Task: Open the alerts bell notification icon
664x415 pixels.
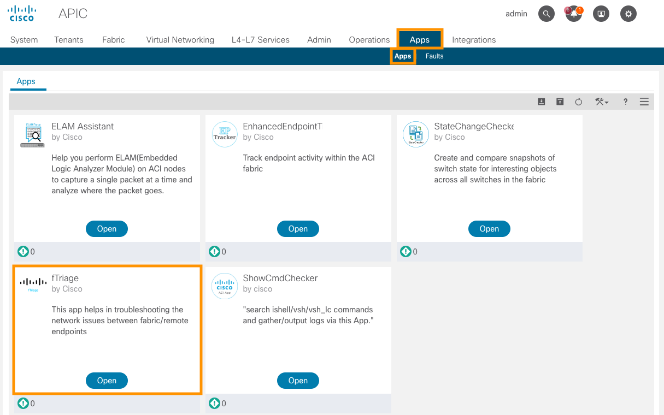Action: 574,14
